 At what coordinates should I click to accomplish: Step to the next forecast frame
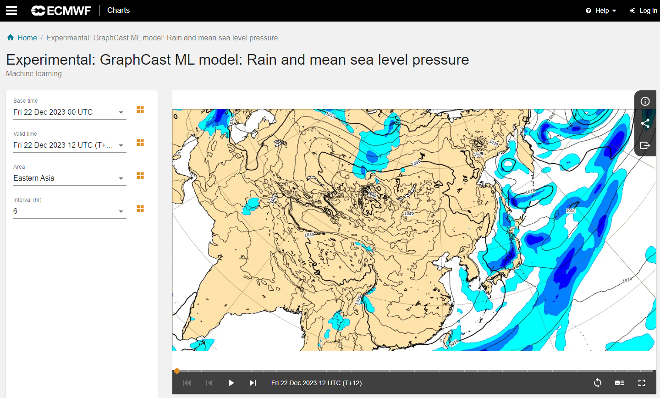(x=253, y=382)
